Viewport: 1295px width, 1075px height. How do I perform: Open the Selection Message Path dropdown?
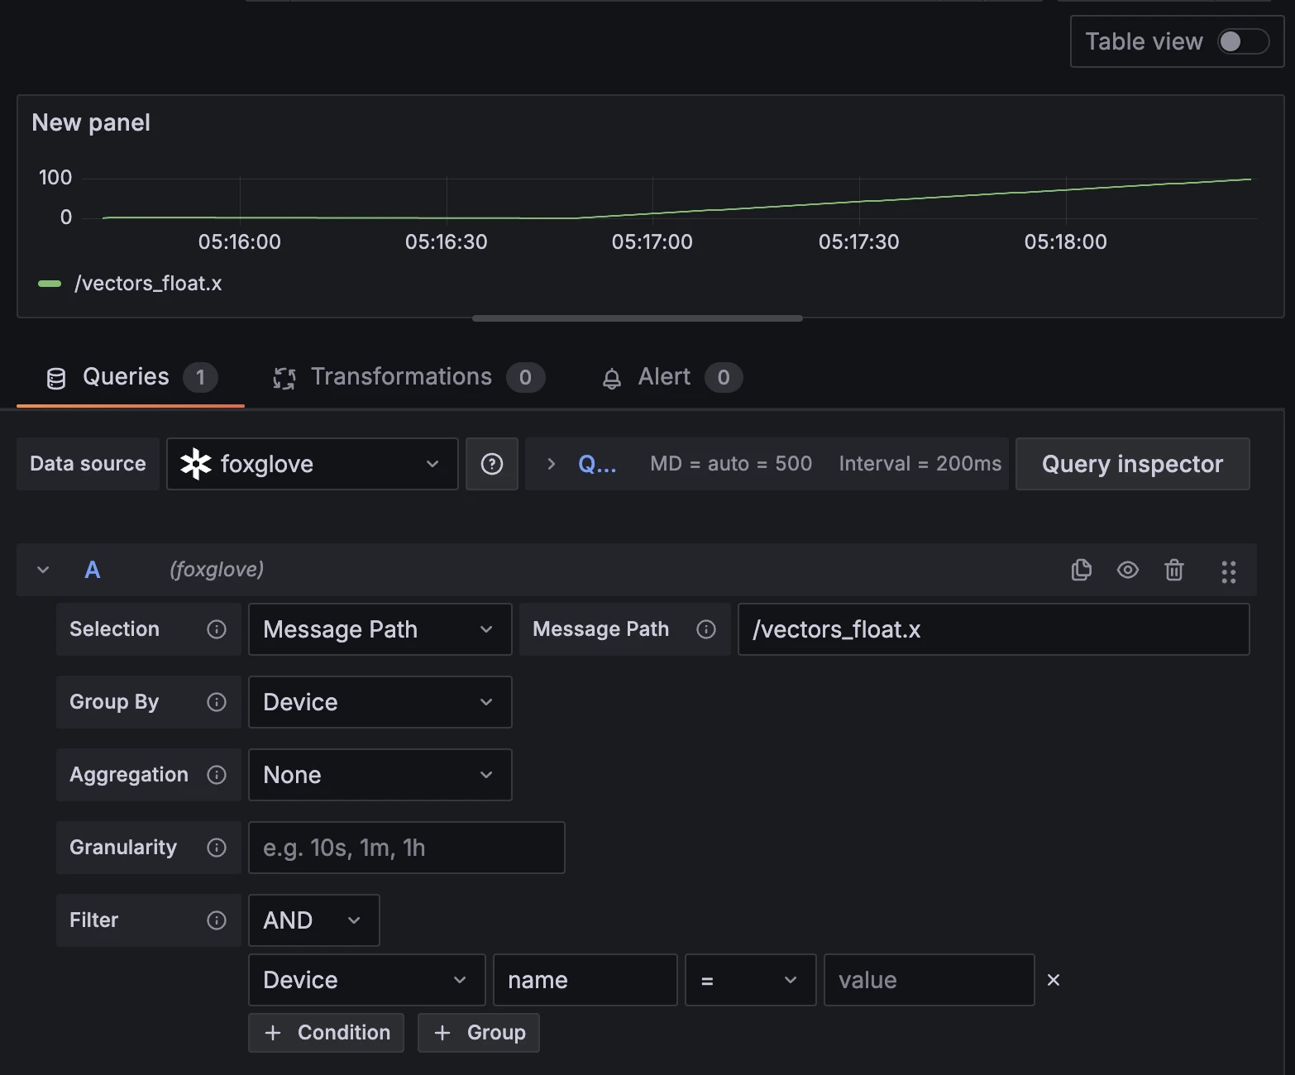point(380,629)
